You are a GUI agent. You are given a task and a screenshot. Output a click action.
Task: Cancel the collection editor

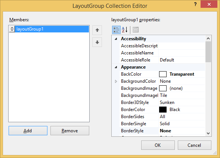pyautogui.click(x=195, y=145)
